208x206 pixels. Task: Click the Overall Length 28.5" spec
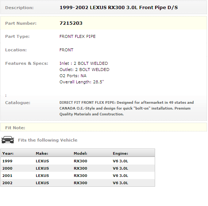coord(82,82)
